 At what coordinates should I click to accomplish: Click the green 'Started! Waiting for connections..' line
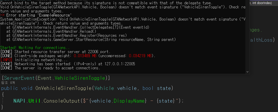[35, 48]
